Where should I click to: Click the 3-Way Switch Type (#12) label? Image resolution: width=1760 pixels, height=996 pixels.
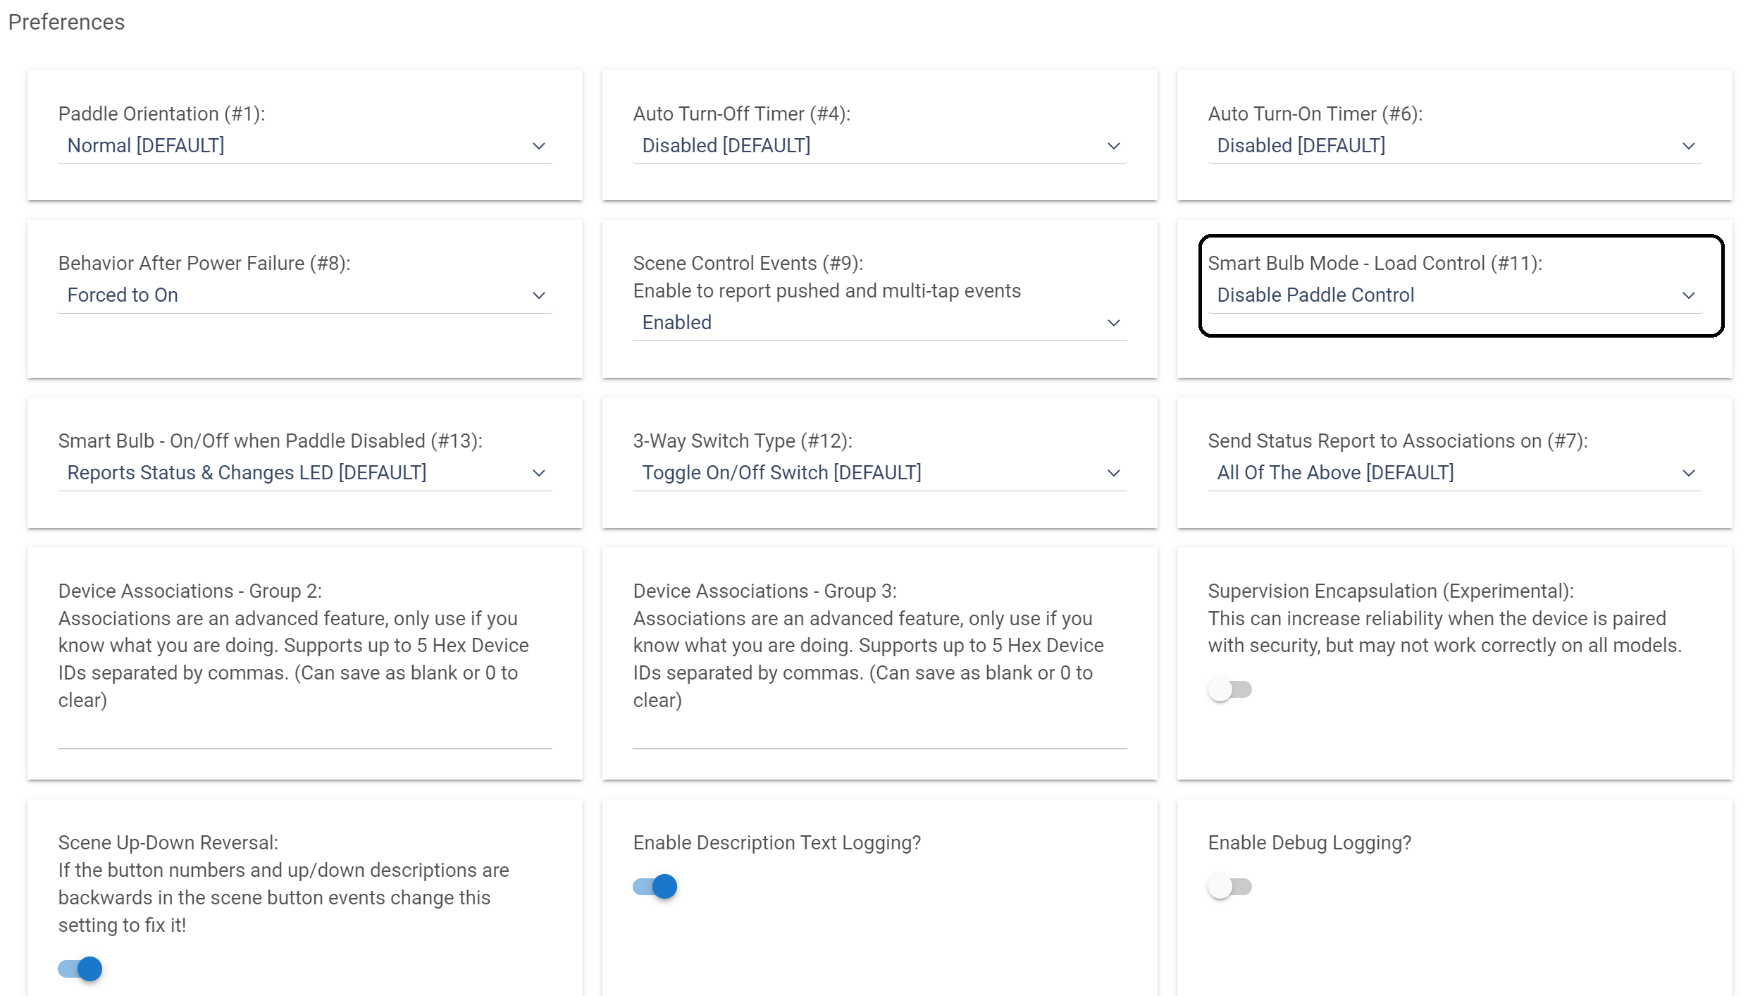[x=743, y=441]
